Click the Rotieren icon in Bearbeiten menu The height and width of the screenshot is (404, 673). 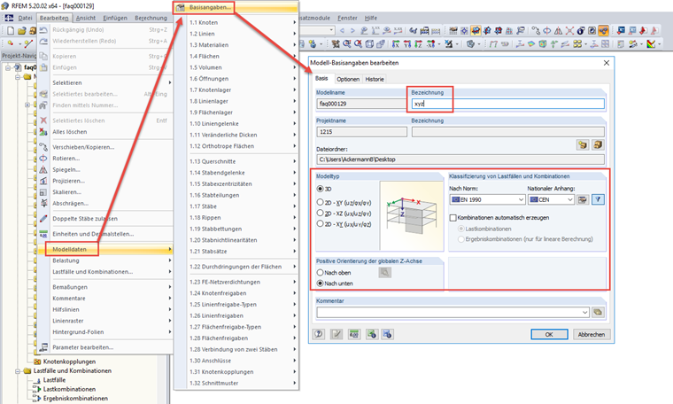click(43, 158)
